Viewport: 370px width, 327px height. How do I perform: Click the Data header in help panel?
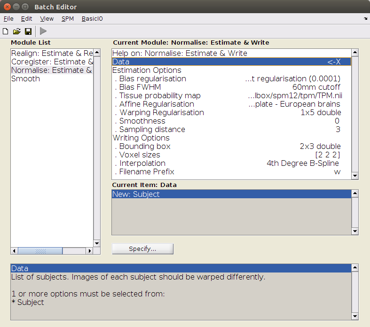click(x=181, y=269)
